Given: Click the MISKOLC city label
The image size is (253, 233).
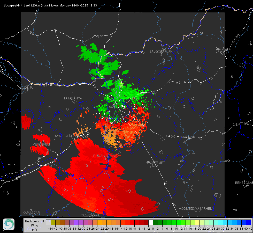Looking at the screenshot, I should [x=224, y=49].
